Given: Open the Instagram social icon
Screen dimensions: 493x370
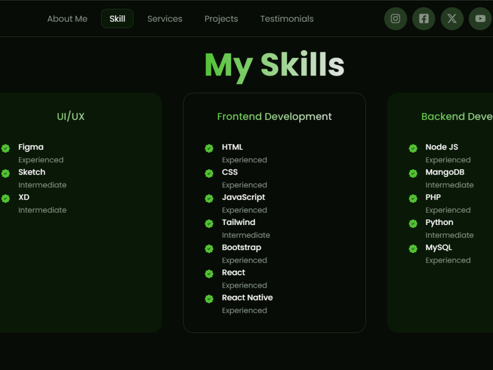Looking at the screenshot, I should coord(395,19).
